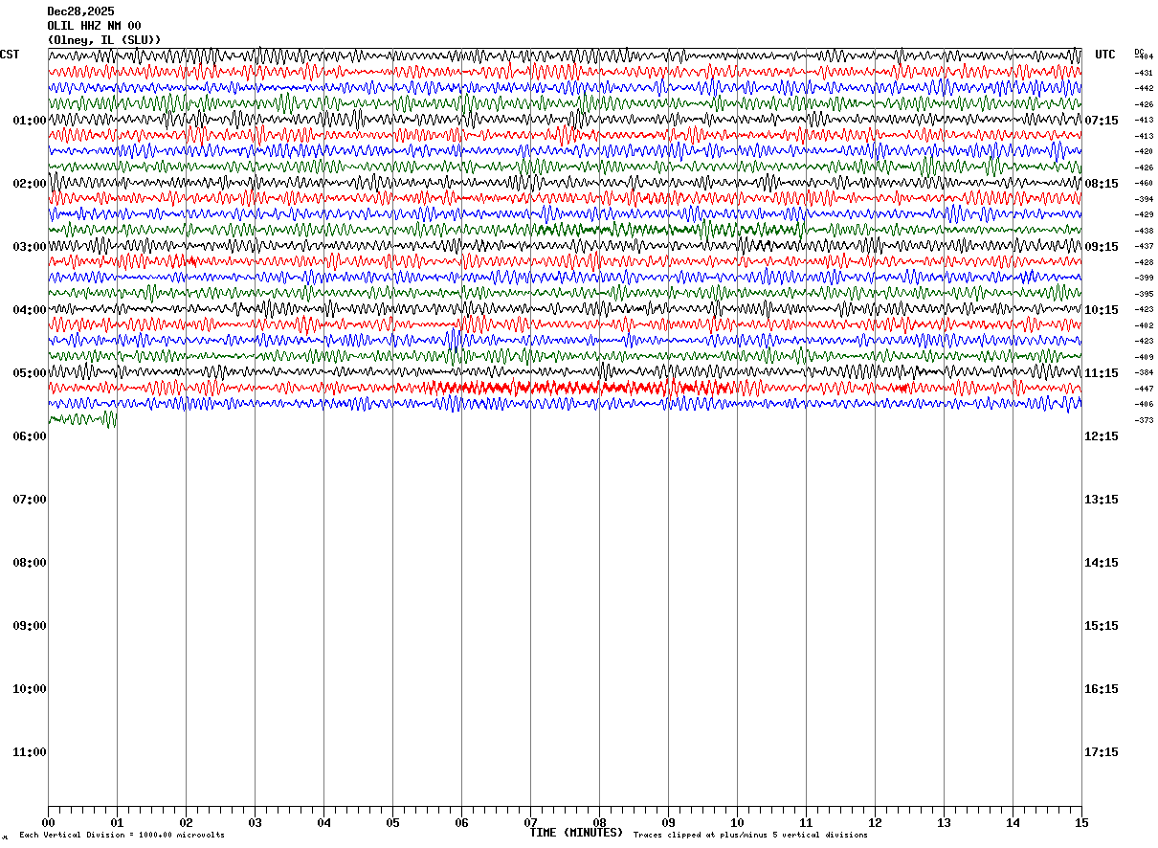Click the 11:15 UTC time label
The height and width of the screenshot is (848, 1158).
point(1102,373)
